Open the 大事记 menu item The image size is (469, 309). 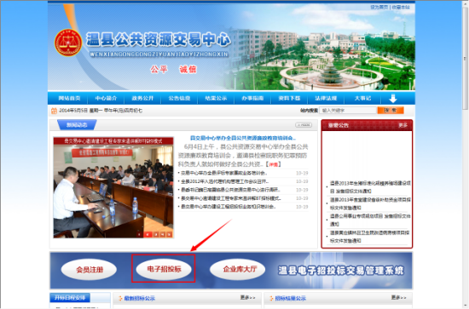(x=362, y=98)
